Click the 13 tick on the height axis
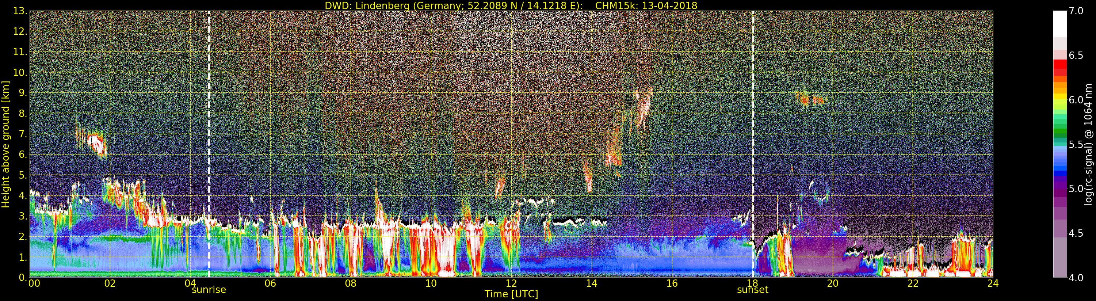Image resolution: width=1096 pixels, height=301 pixels. [20, 11]
